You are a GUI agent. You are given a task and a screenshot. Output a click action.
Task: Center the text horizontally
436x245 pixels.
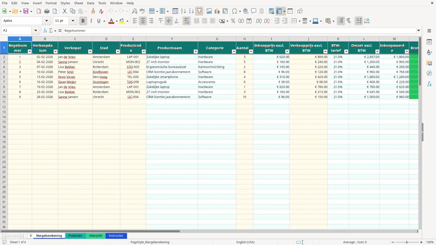click(143, 21)
